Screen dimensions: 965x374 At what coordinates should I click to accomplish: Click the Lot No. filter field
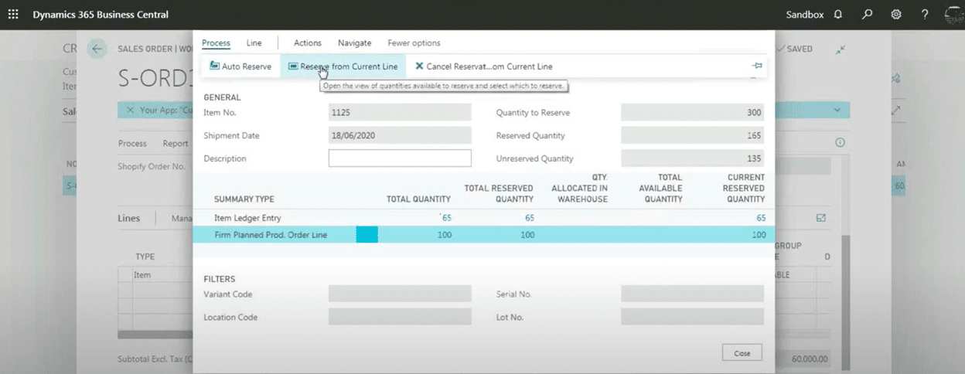(x=692, y=317)
